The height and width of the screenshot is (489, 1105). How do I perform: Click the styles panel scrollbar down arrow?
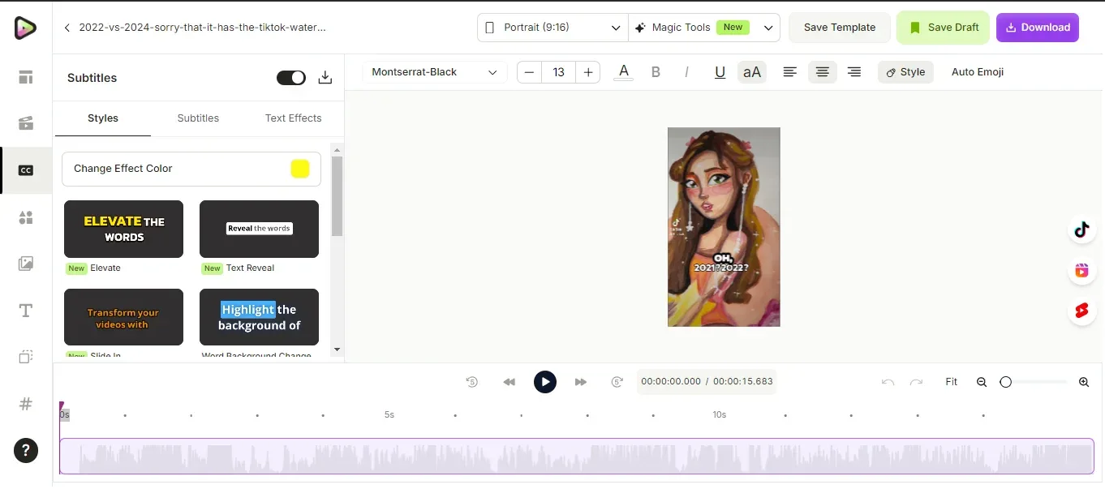(338, 350)
